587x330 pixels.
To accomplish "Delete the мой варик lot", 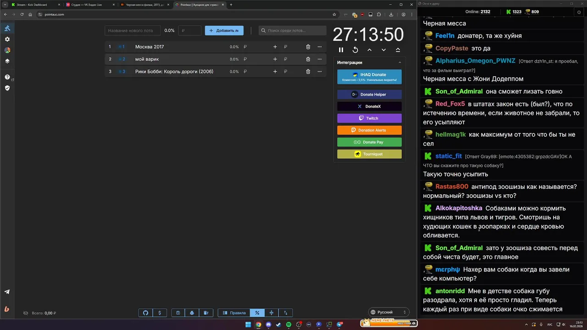I will point(308,59).
